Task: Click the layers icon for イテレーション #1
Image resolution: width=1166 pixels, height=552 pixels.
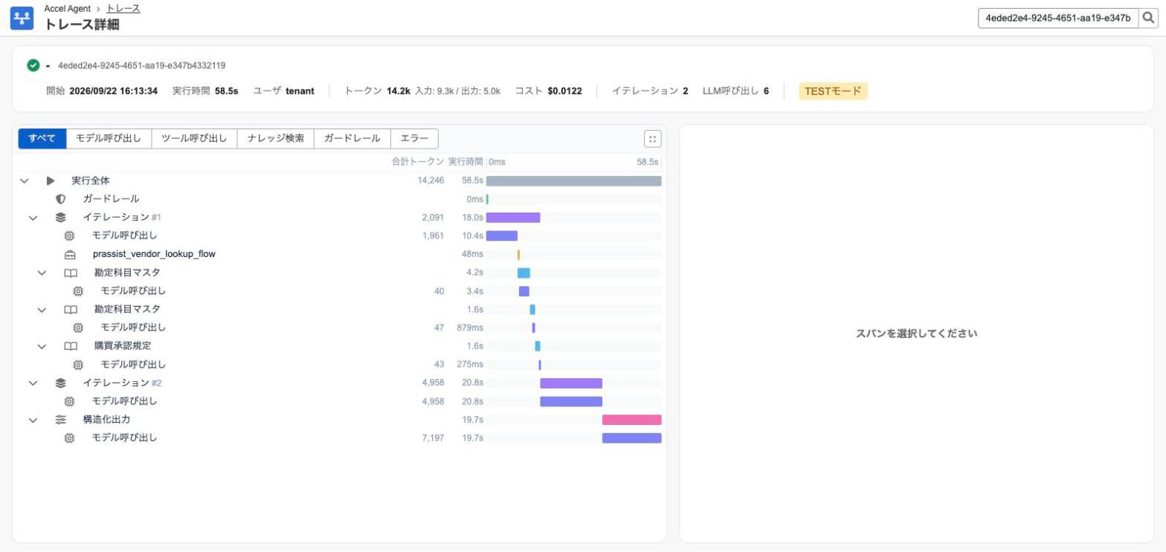Action: (60, 218)
